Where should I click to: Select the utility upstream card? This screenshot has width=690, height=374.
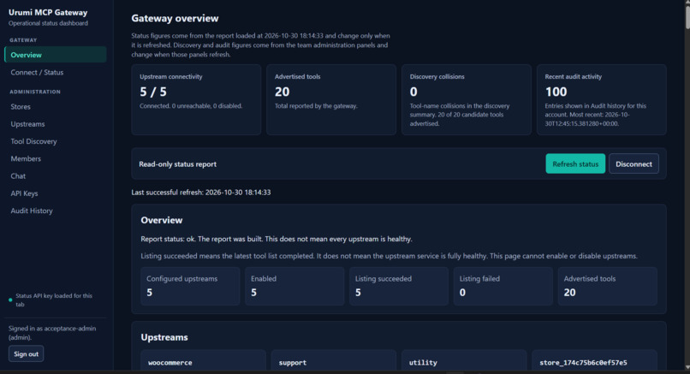[x=464, y=361]
